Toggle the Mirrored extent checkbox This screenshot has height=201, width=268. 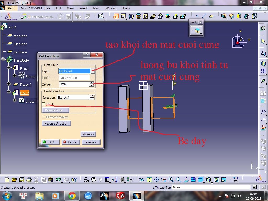coord(43,117)
